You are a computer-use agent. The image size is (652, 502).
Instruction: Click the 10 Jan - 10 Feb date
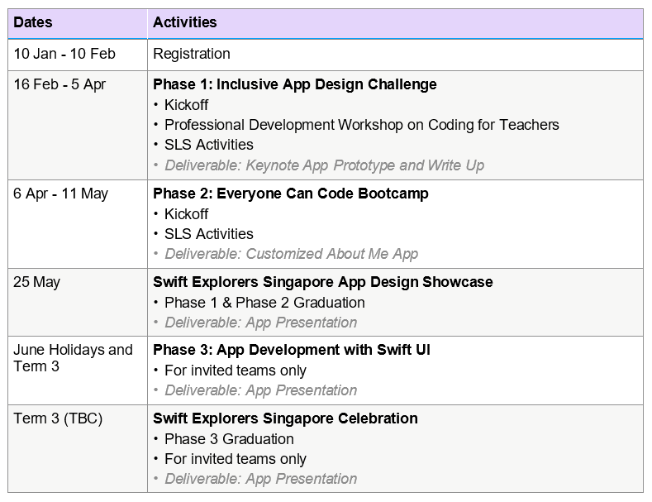[x=64, y=54]
